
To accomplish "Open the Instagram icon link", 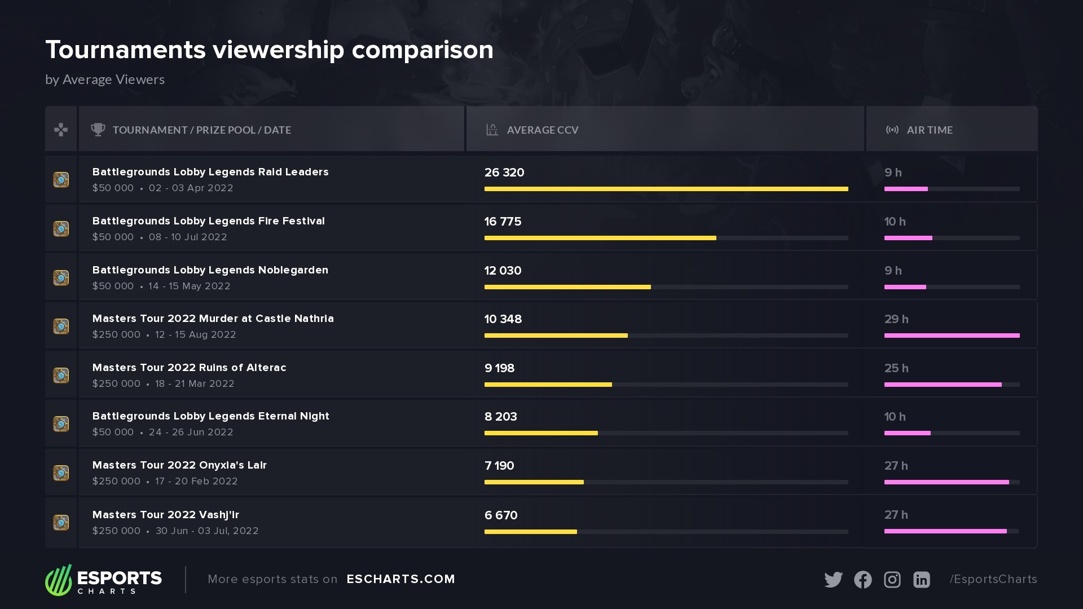I will point(892,580).
